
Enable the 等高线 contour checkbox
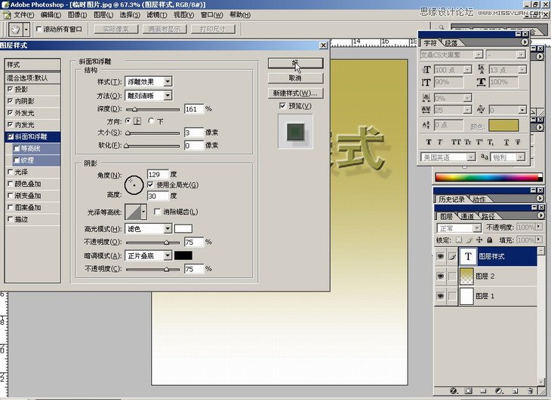(16, 148)
